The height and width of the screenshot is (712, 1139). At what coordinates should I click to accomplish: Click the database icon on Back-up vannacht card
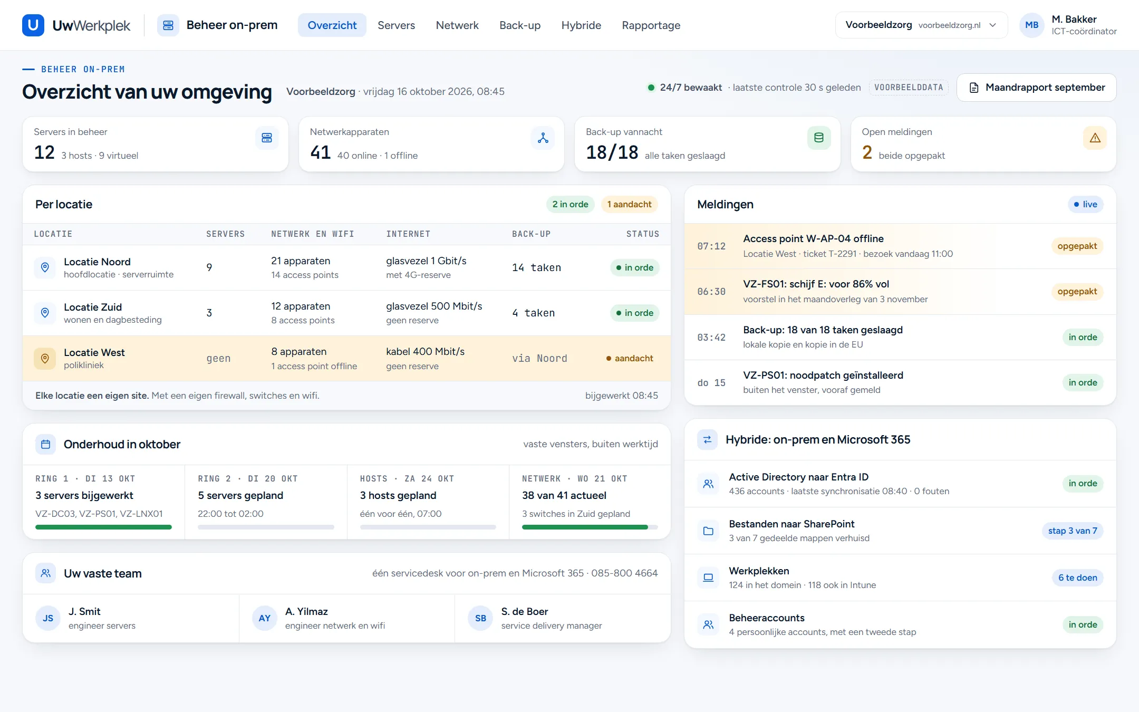[x=819, y=138]
